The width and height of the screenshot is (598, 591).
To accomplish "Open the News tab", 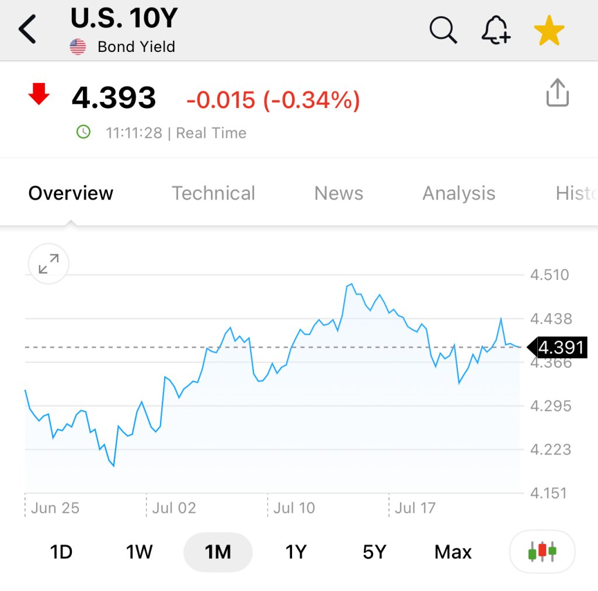I will [x=339, y=193].
